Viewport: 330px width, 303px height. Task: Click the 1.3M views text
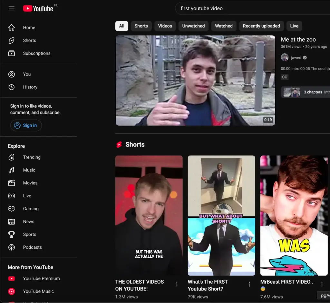(126, 297)
